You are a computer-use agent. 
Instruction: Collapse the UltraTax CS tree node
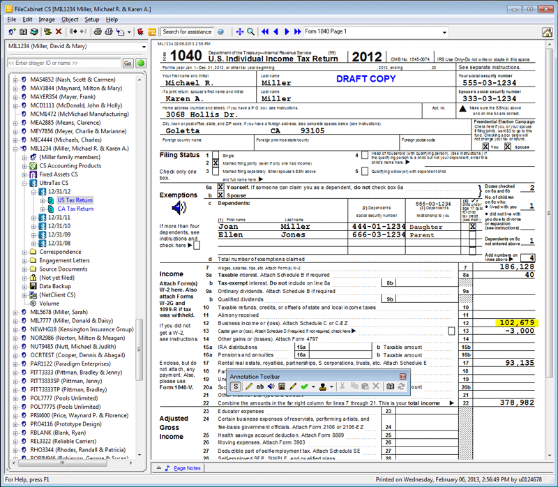pyautogui.click(x=24, y=183)
